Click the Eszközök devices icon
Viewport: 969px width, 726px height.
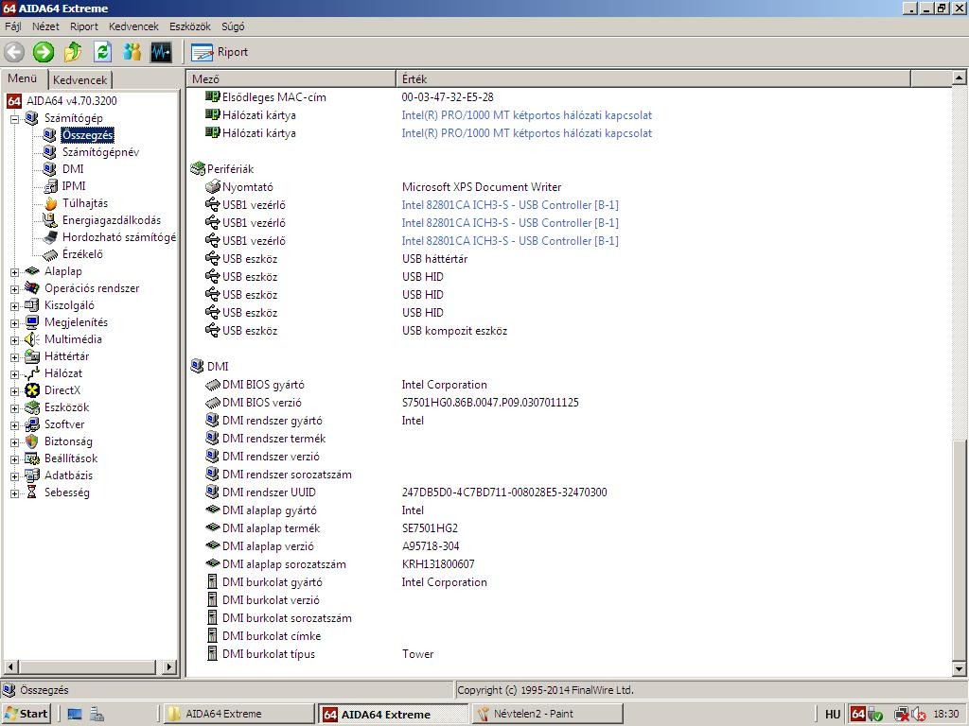(x=32, y=407)
